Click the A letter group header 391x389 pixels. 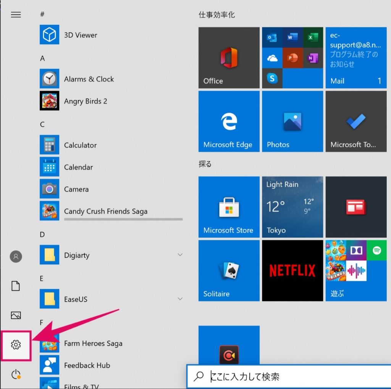(x=42, y=58)
